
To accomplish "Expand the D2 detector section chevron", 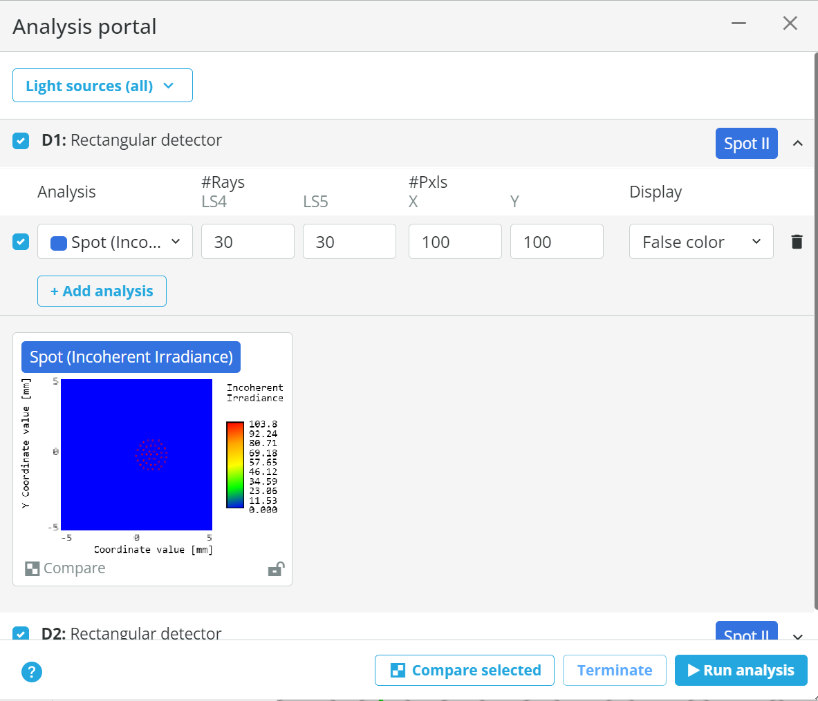I will (x=798, y=636).
